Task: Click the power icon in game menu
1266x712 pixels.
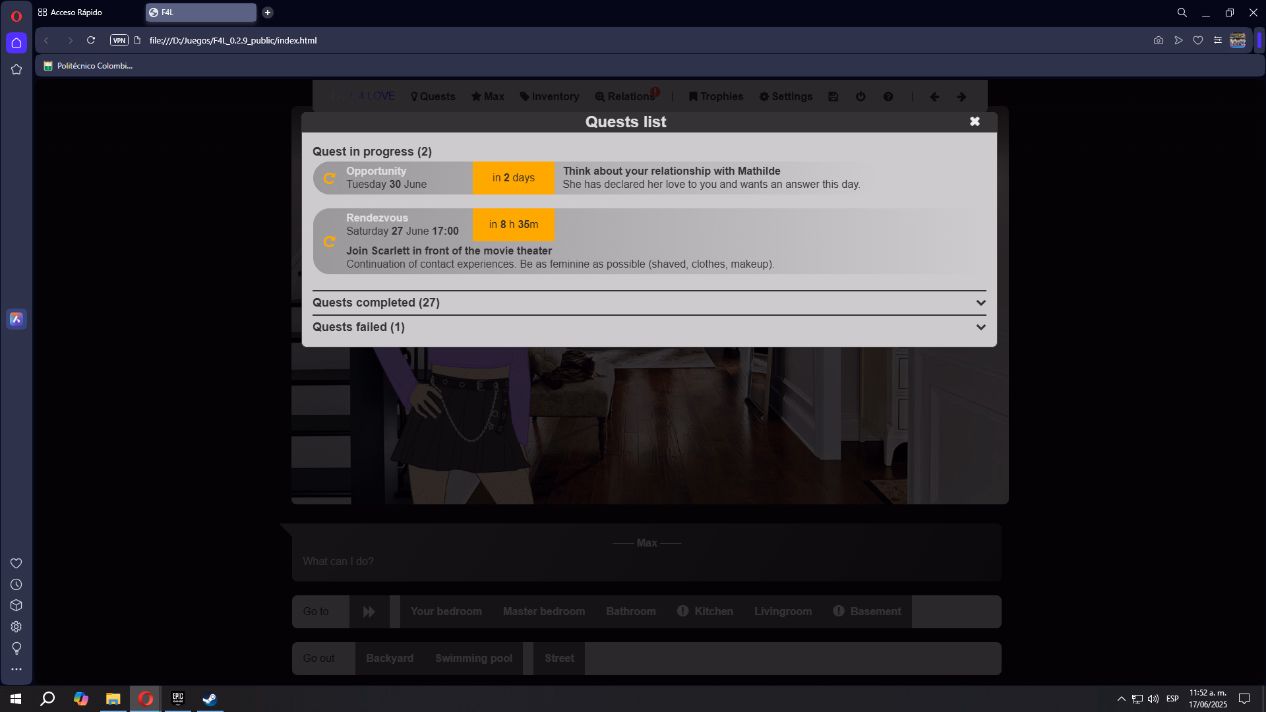Action: [860, 97]
